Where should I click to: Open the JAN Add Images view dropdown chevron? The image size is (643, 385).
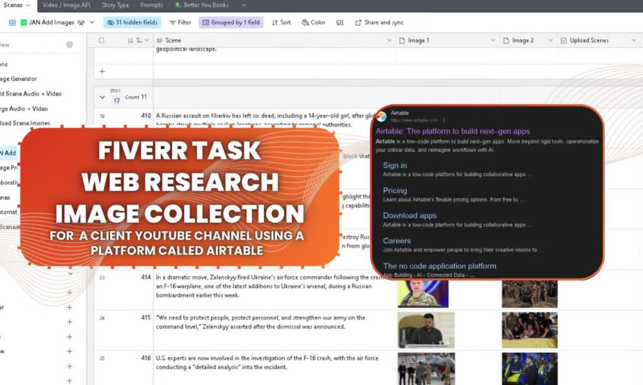[92, 22]
